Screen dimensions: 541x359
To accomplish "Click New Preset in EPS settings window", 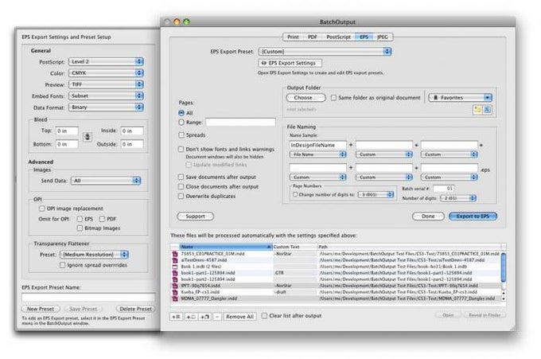I will point(41,309).
